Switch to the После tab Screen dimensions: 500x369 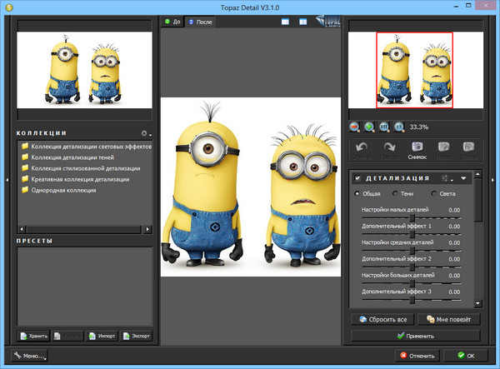click(x=200, y=21)
